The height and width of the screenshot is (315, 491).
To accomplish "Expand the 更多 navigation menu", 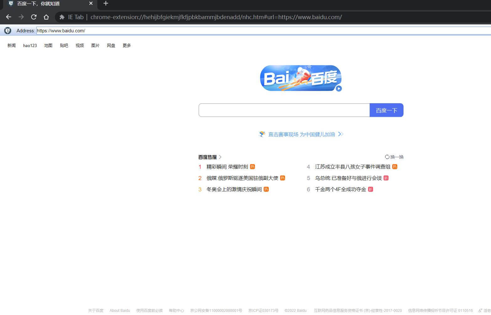I will [x=126, y=45].
